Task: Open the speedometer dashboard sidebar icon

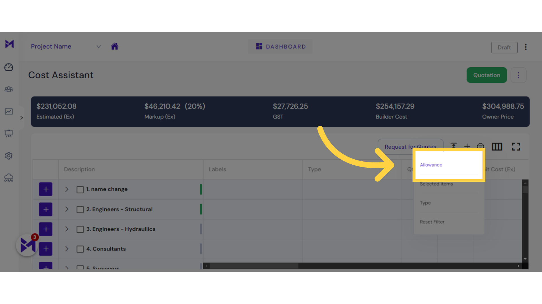Action: click(x=9, y=67)
